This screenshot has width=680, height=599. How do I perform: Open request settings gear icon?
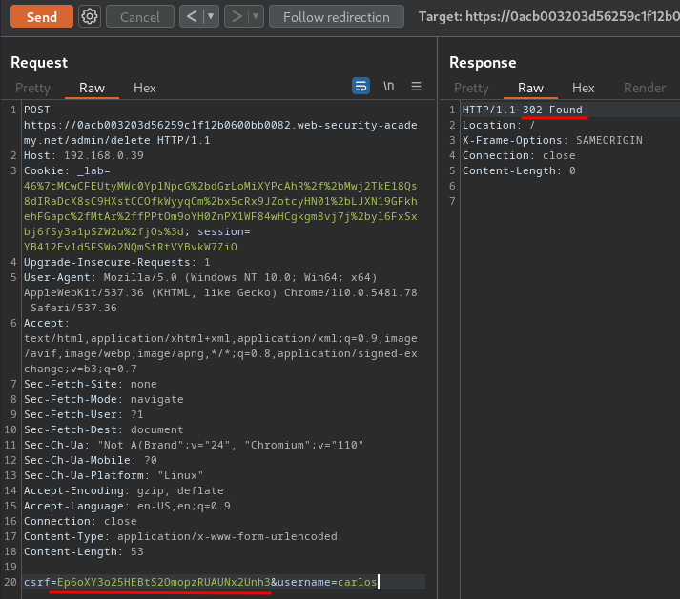(90, 17)
